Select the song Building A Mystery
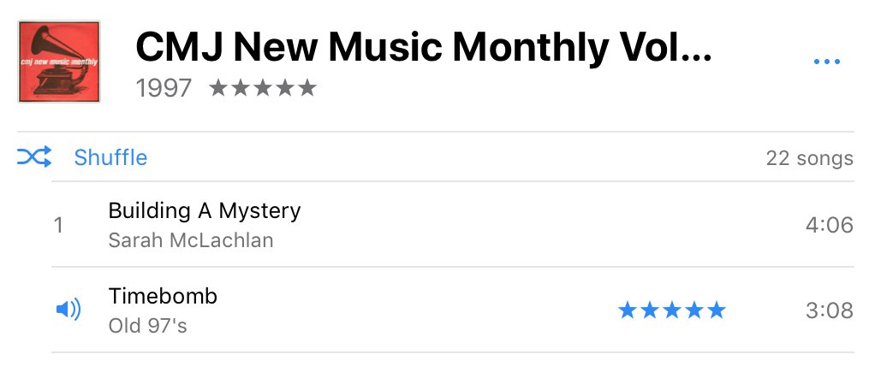 point(205,210)
